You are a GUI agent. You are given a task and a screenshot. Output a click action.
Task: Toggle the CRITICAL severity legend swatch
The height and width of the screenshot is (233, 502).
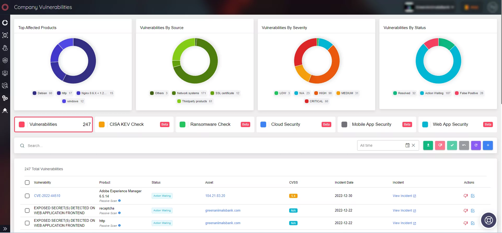(307, 101)
